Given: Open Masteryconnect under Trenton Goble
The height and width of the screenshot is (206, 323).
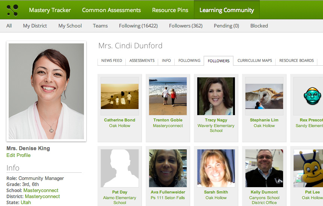Looking at the screenshot, I should [x=168, y=126].
